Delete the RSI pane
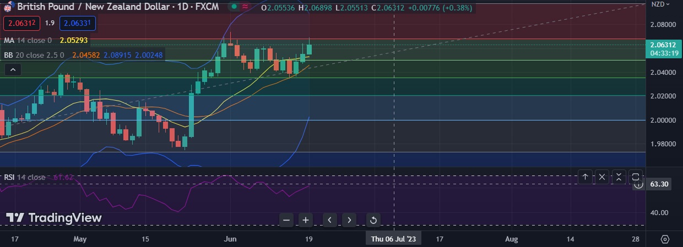The image size is (683, 247). click(602, 177)
